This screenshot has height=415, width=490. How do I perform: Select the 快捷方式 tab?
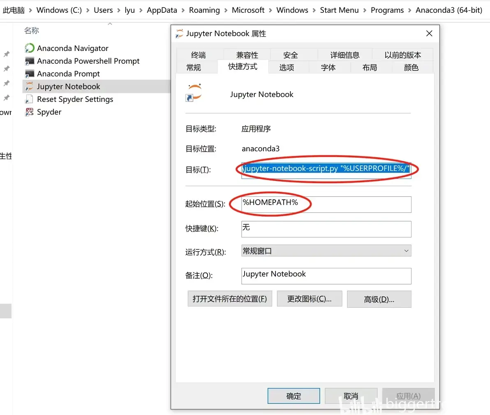coord(243,67)
